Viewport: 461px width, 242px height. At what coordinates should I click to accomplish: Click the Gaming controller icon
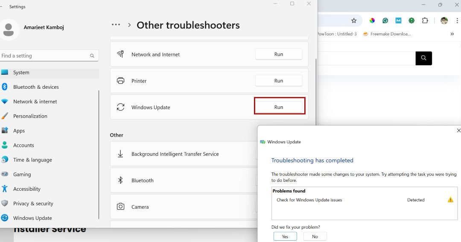[x=4, y=174]
